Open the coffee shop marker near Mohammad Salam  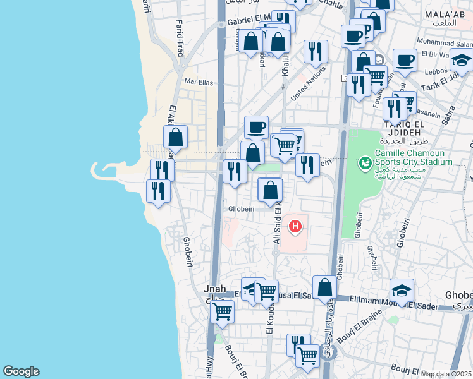click(404, 61)
